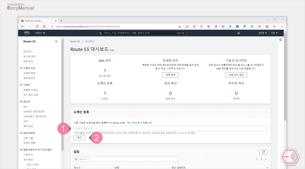Click the Info link beside dashboard title
Viewport: 305px width, 169px height.
click(112, 50)
